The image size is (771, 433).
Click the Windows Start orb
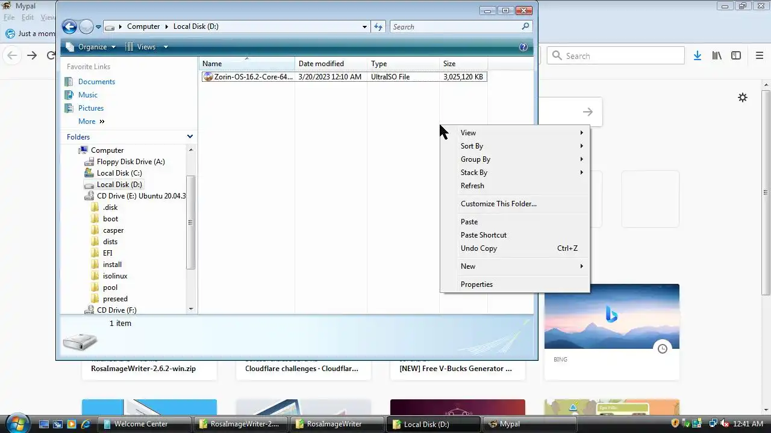pos(16,423)
